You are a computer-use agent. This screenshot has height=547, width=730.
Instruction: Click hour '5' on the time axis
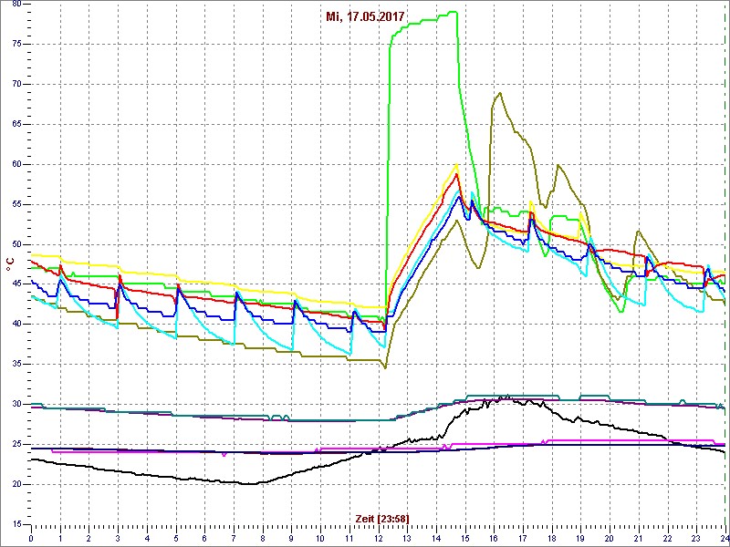point(176,538)
